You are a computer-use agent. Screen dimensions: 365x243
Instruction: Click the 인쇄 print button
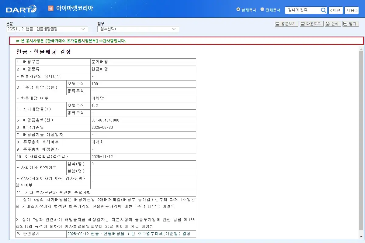(x=333, y=24)
